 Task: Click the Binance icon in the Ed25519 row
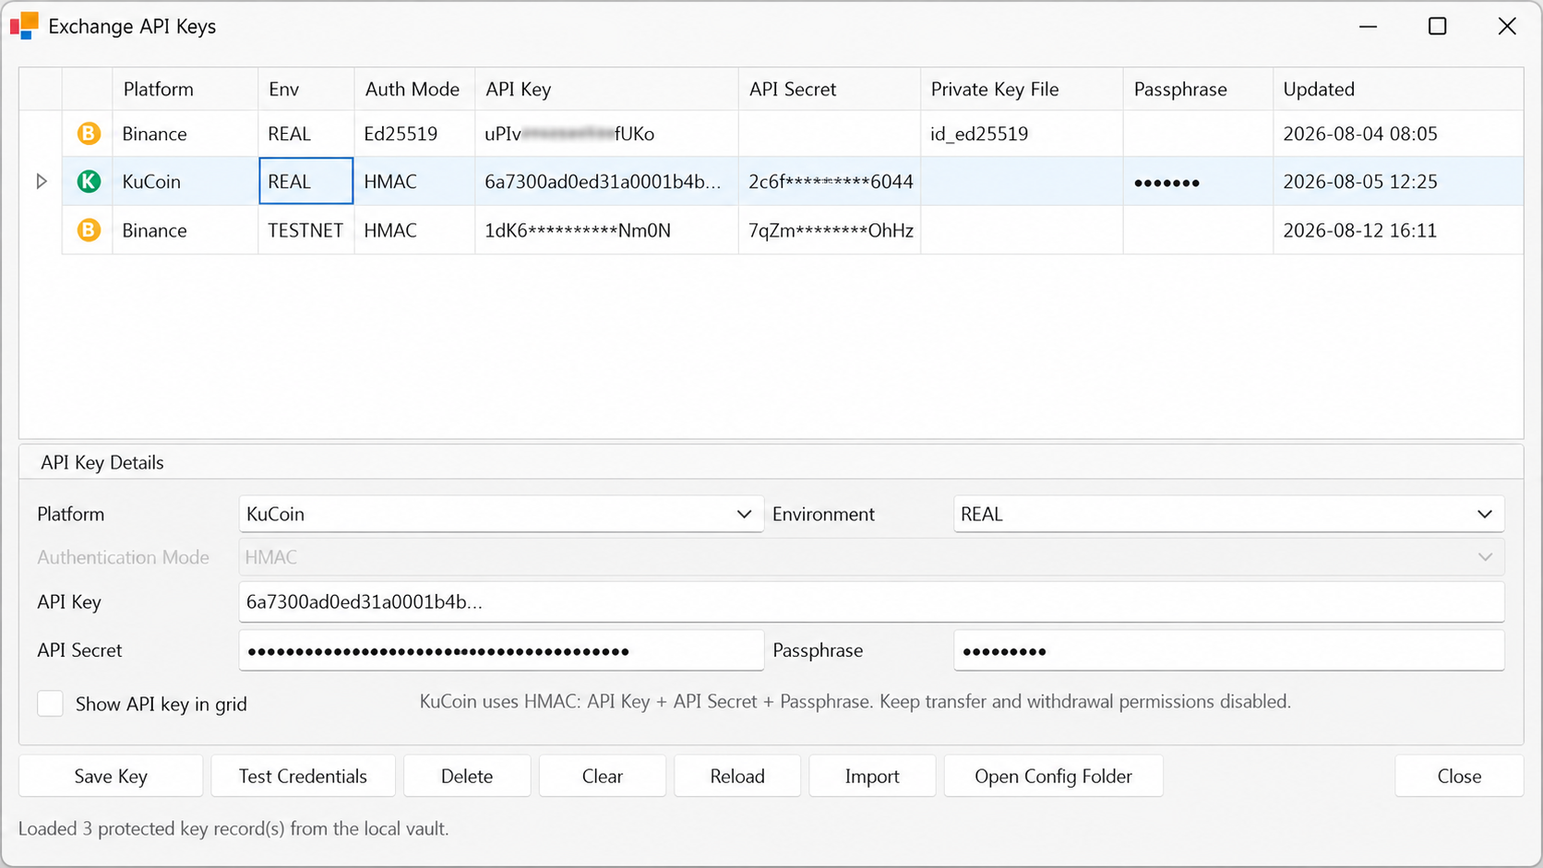[89, 134]
